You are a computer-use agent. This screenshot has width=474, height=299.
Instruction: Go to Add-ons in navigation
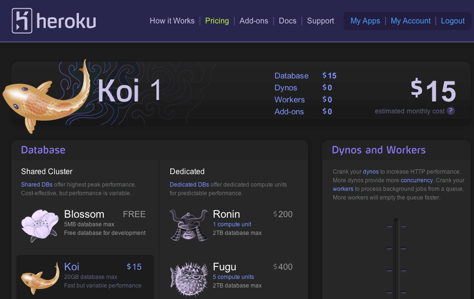coord(254,21)
